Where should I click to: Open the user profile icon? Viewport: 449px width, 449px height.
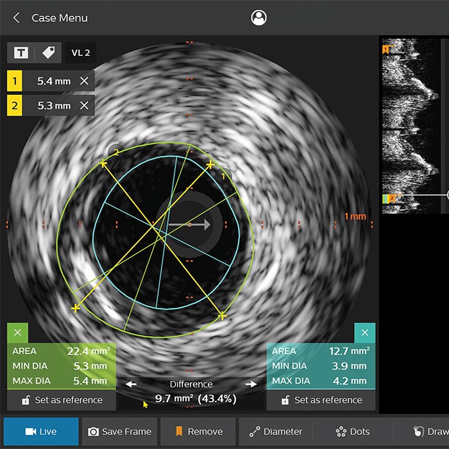(258, 18)
